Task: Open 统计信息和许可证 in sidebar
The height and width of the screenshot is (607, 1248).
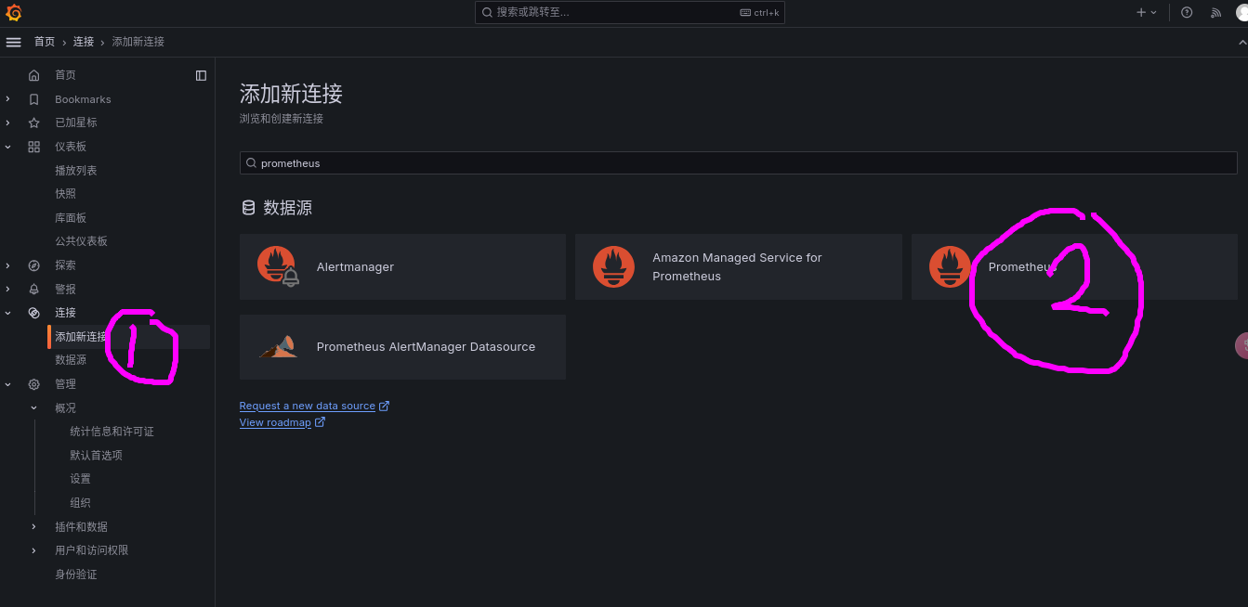Action: [112, 432]
